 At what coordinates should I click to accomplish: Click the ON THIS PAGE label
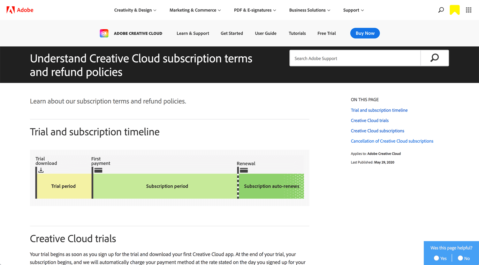click(365, 99)
